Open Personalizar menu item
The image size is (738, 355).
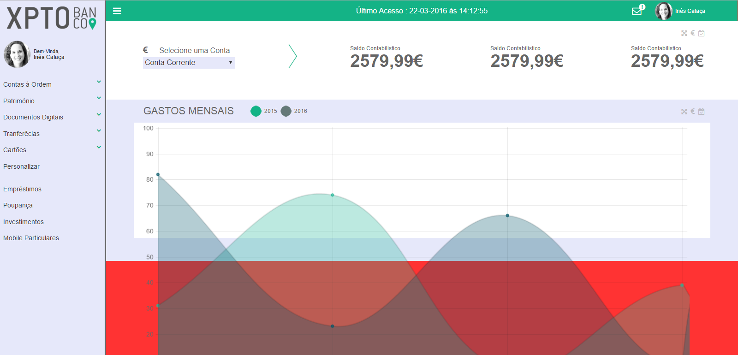tap(21, 166)
